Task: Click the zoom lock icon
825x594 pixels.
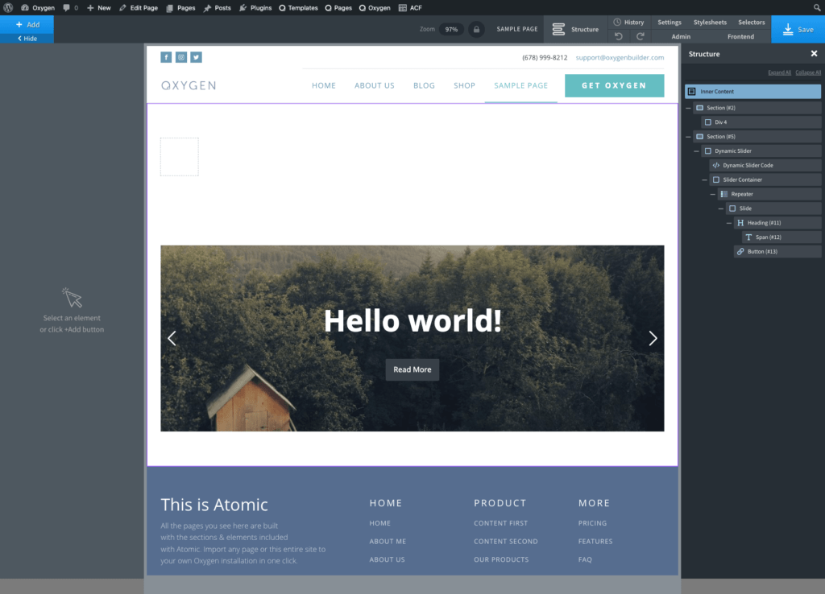Action: click(x=476, y=29)
